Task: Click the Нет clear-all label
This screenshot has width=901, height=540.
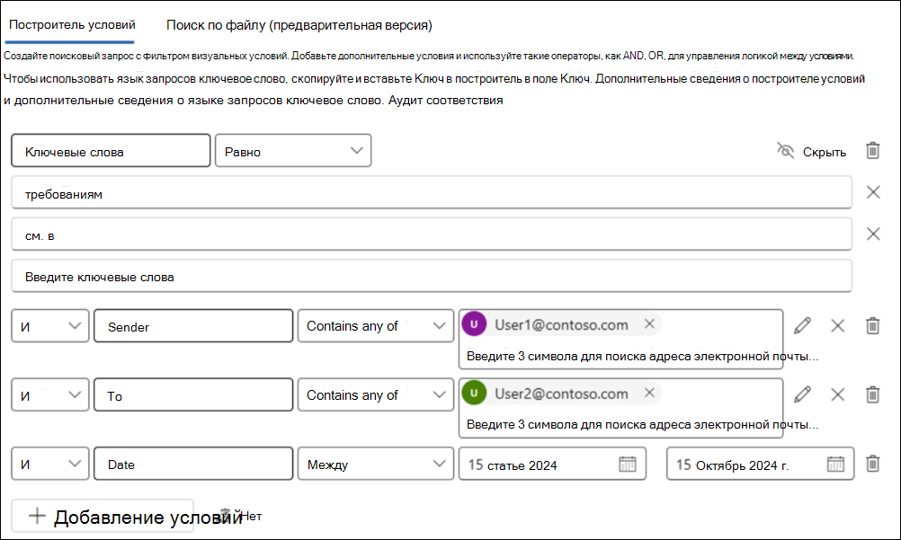Action: coord(251,516)
